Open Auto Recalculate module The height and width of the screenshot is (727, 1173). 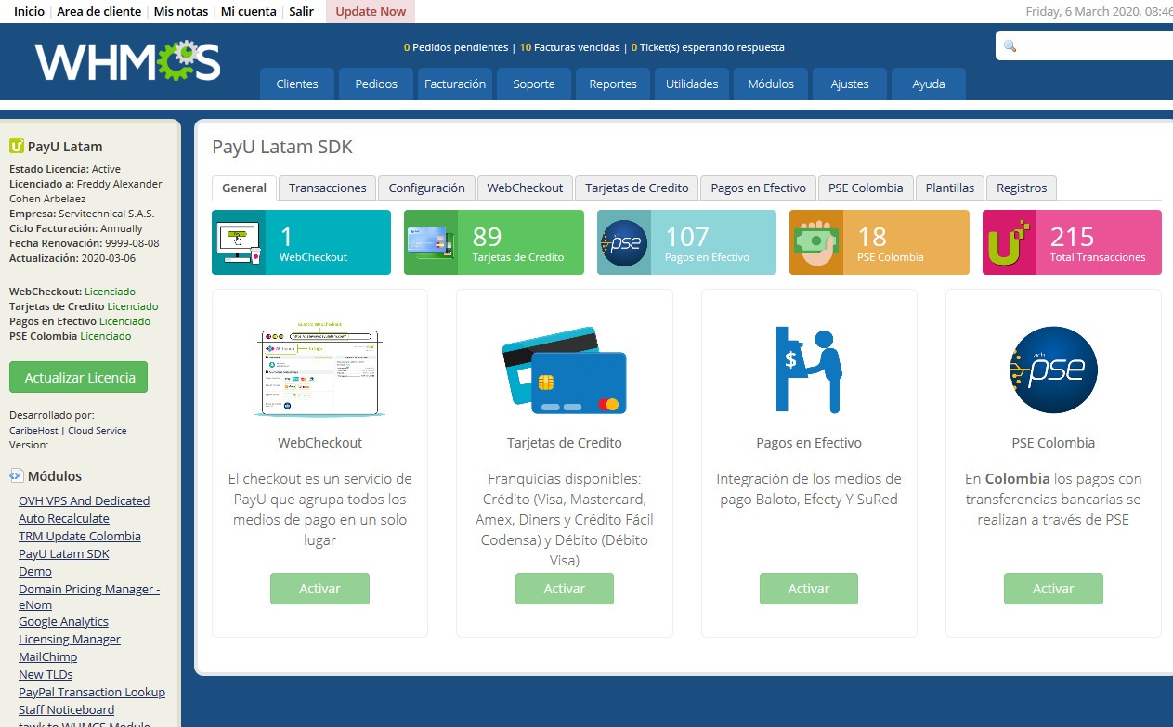pyautogui.click(x=64, y=518)
